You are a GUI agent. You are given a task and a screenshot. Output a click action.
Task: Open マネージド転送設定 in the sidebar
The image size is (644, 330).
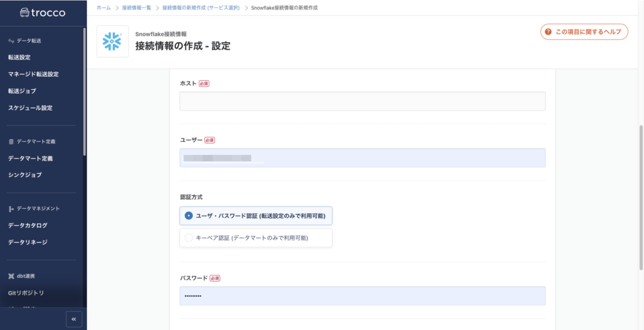tap(33, 74)
